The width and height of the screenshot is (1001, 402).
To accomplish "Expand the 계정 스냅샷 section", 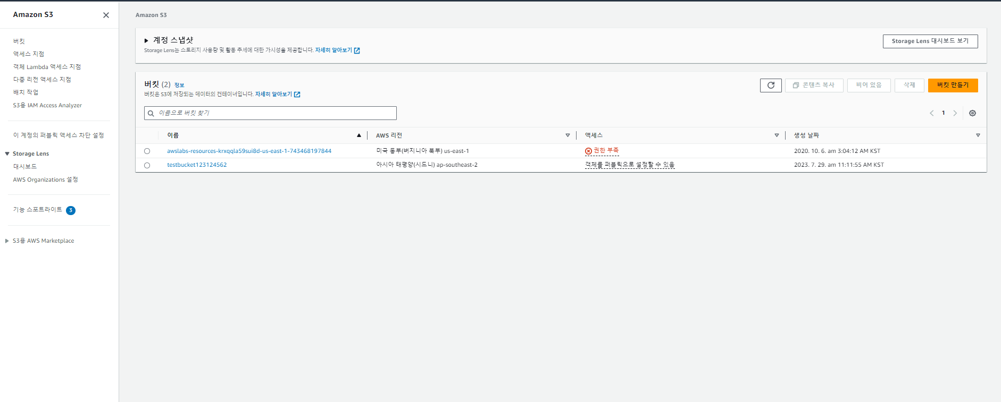I will tap(146, 40).
